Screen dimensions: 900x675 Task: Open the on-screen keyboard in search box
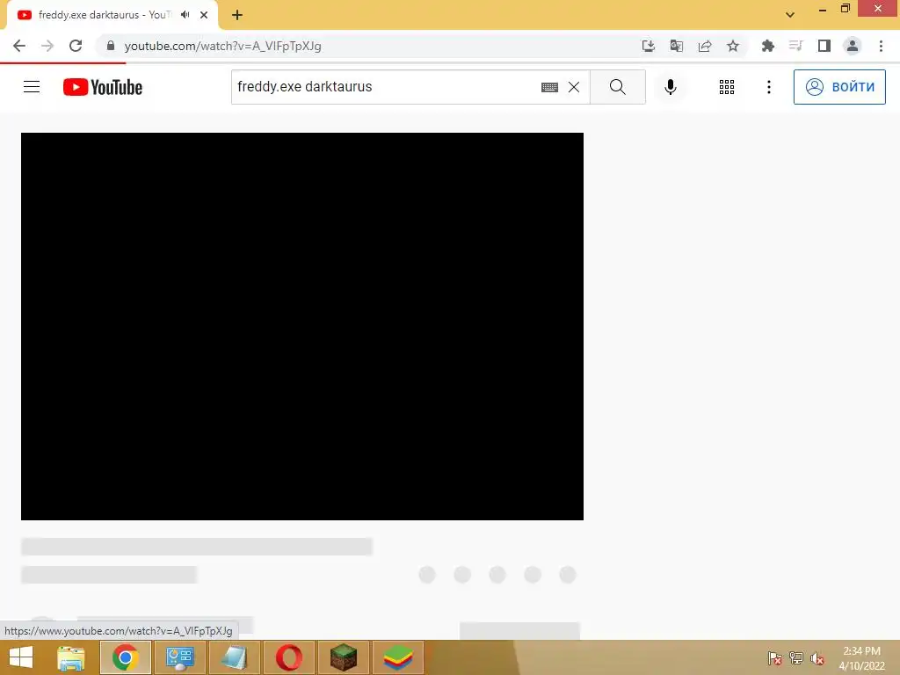point(549,87)
